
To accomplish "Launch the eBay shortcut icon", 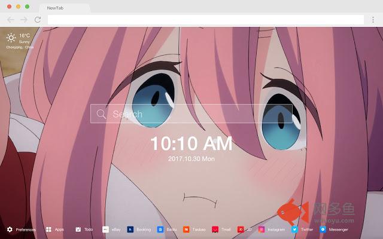I will click(105, 229).
